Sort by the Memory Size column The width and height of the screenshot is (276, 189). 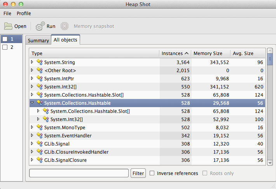tap(208, 53)
